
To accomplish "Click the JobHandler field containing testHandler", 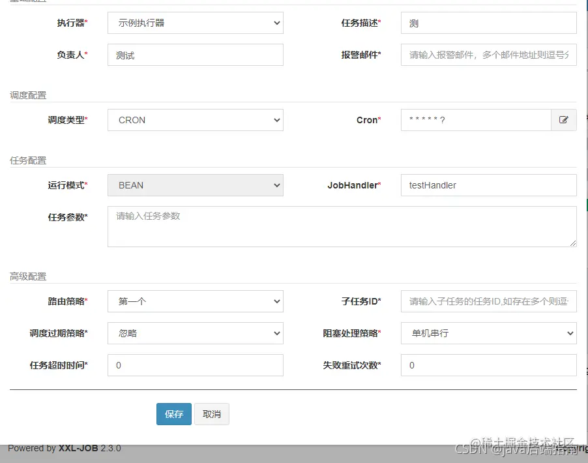I will click(488, 185).
